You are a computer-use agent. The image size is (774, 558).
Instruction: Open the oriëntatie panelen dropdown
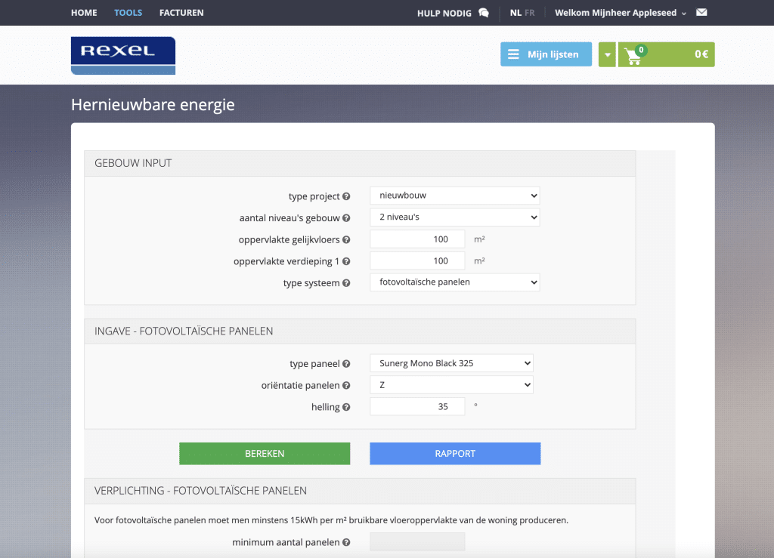click(x=451, y=385)
